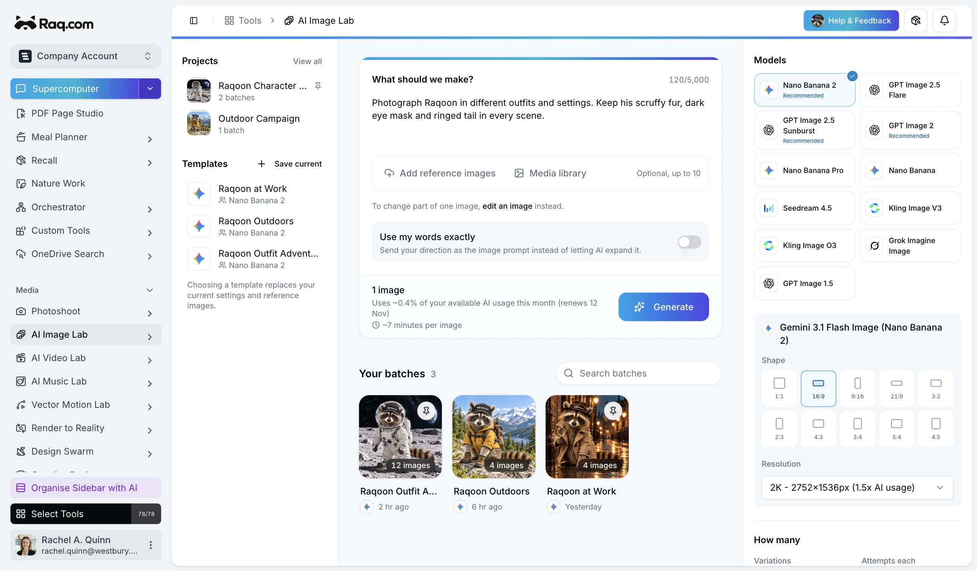
Task: Open the Raqoon Outdoors batch thumbnail
Action: tap(493, 436)
